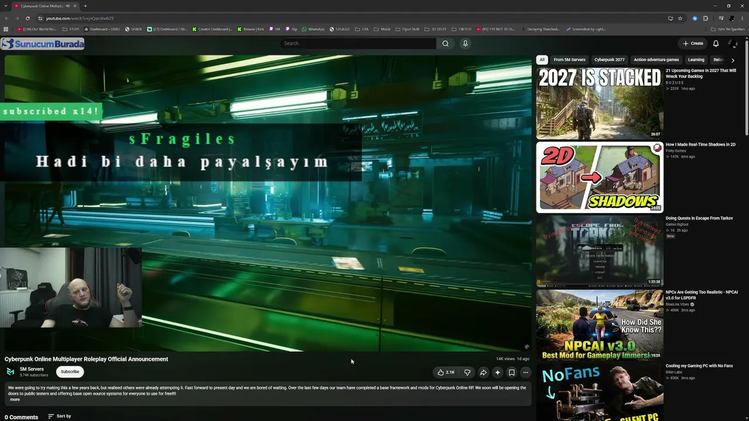Click the browser address bar URL
The width and height of the screenshot is (749, 421).
tap(80, 18)
